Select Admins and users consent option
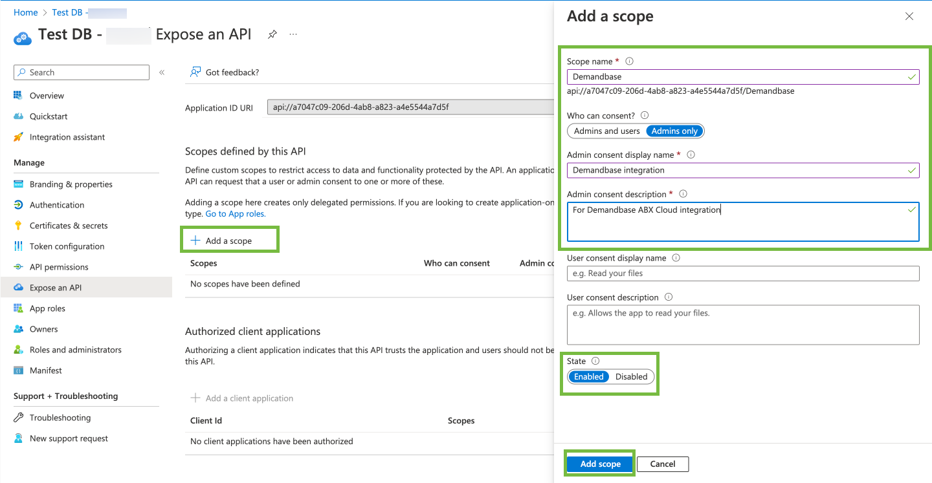The width and height of the screenshot is (932, 483). (x=606, y=131)
